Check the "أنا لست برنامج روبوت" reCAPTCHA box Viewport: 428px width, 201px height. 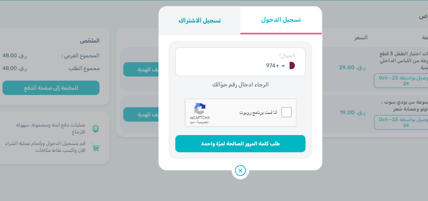[287, 112]
